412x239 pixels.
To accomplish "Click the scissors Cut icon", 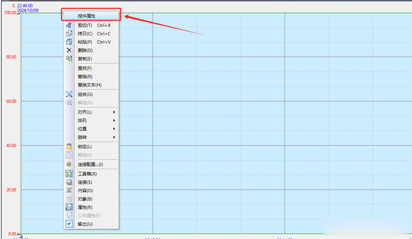I will [x=69, y=25].
